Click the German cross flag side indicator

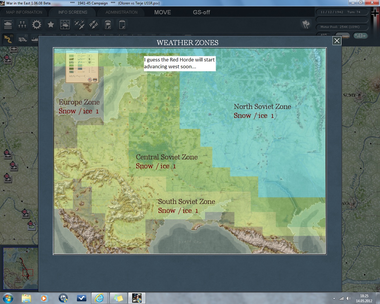tap(376, 13)
